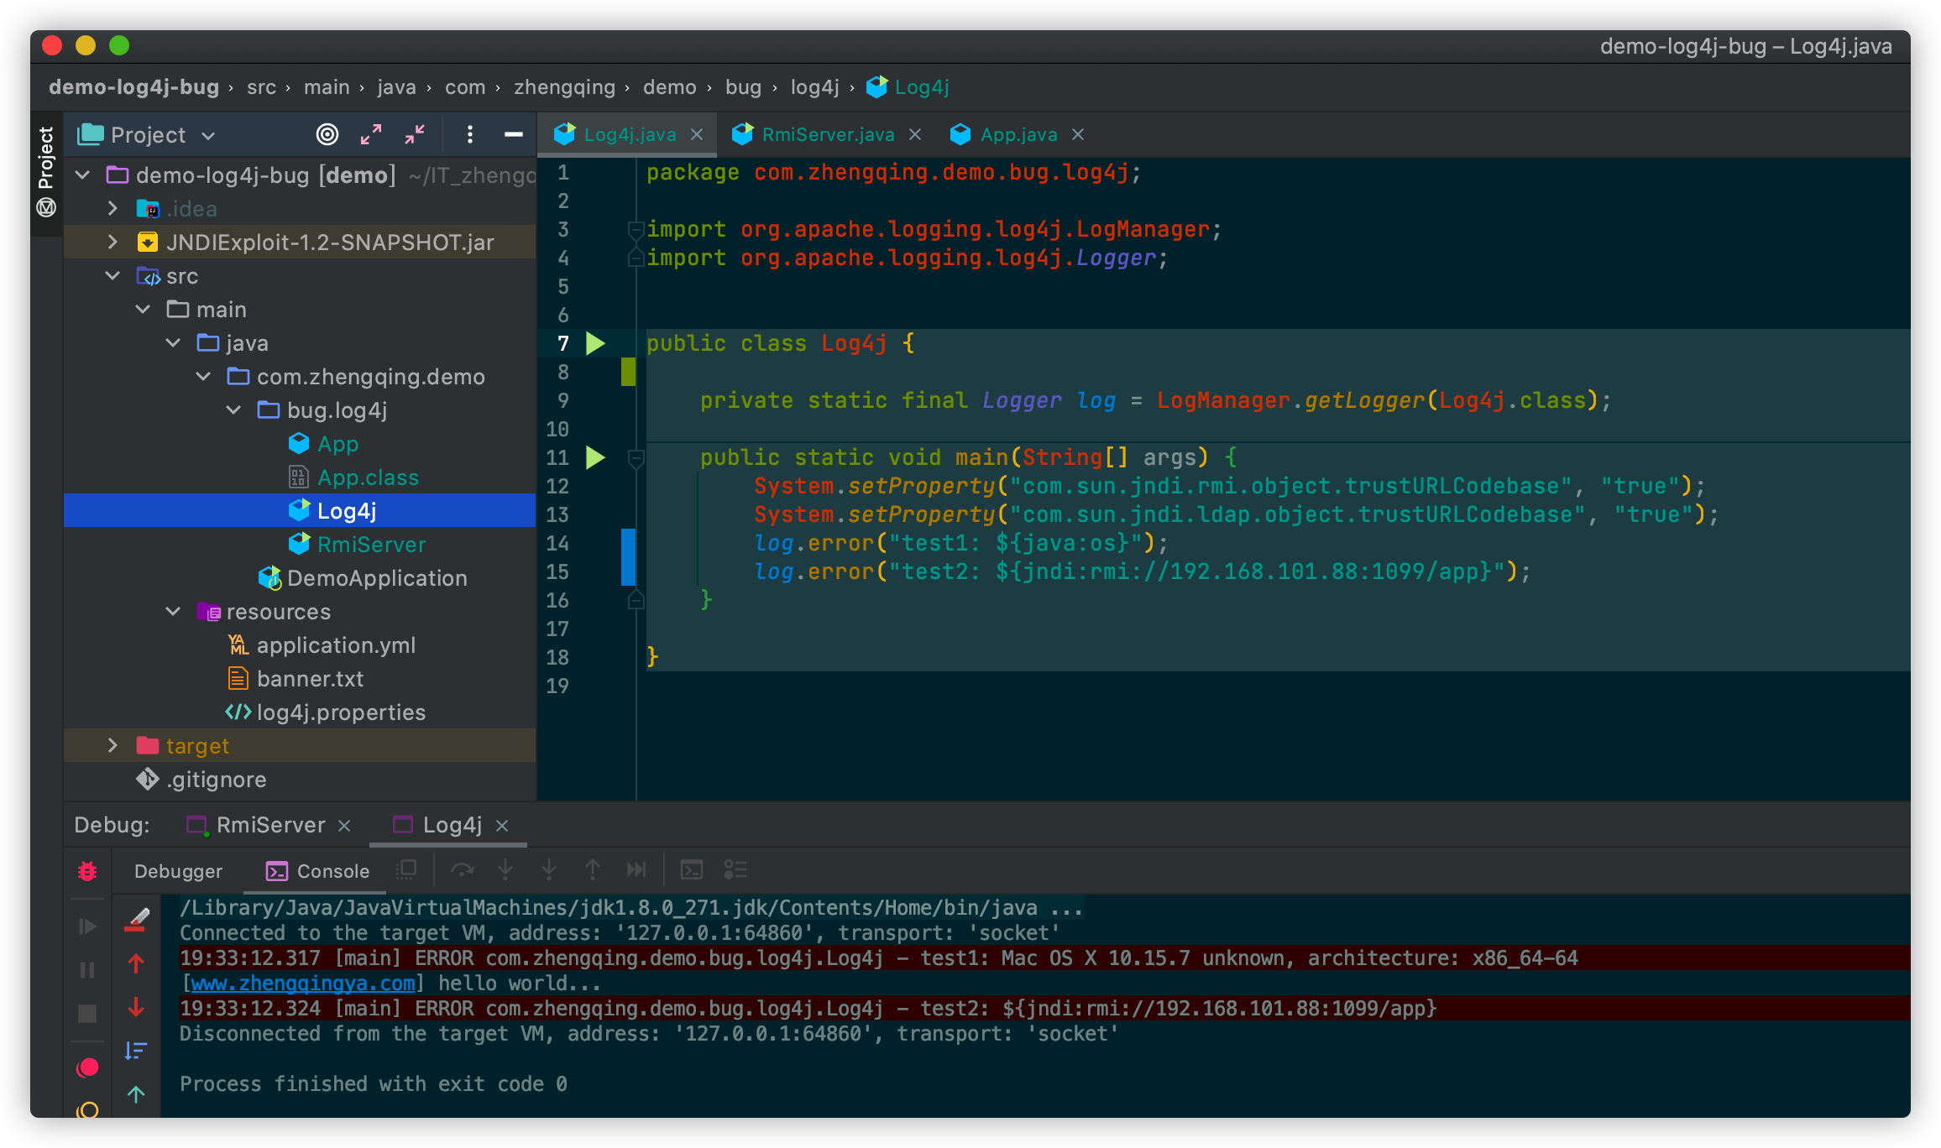Open Project panel options three-dot menu
1941x1148 pixels.
click(470, 134)
